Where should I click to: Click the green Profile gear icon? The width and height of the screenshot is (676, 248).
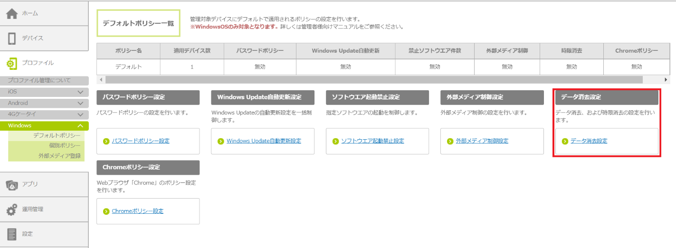12,63
